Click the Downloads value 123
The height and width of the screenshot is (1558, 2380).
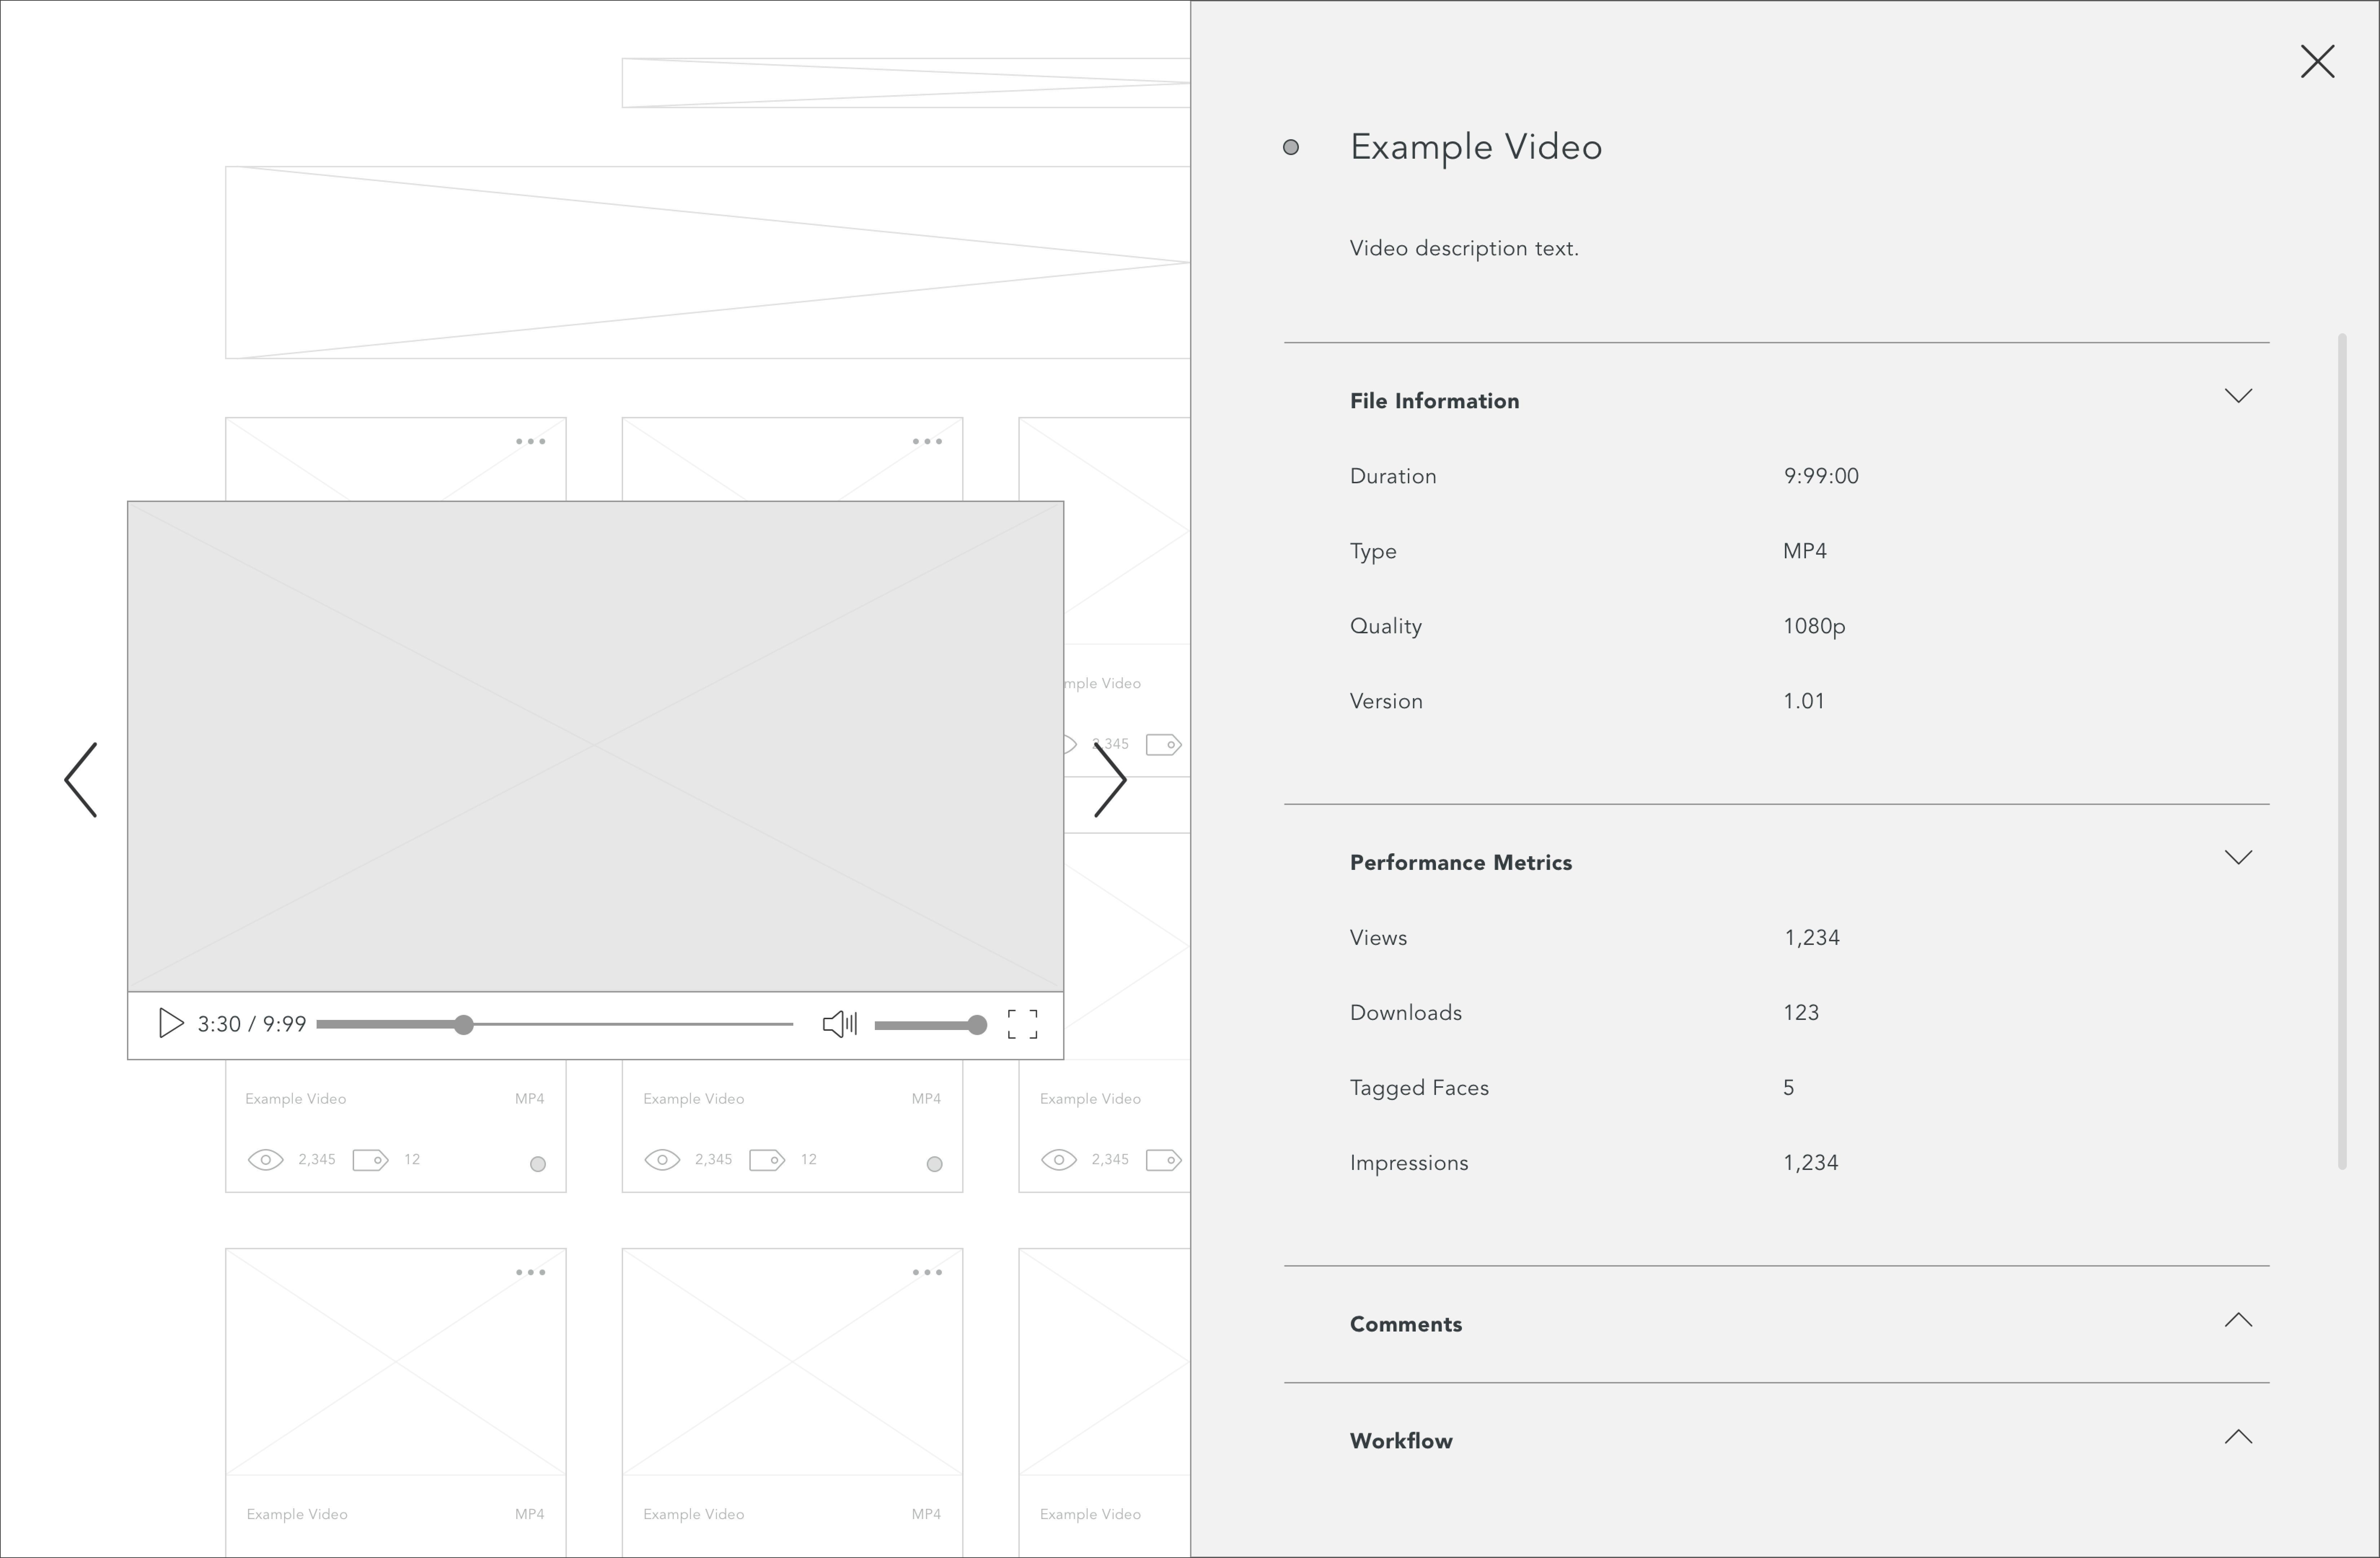(1800, 1013)
